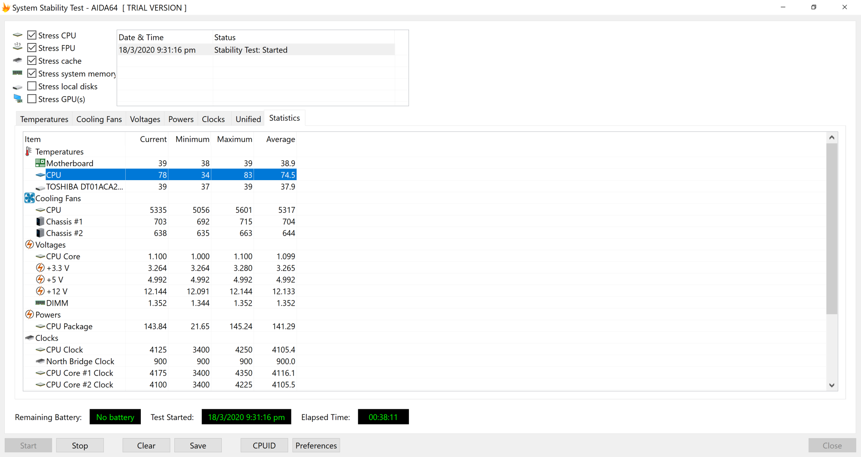Switch to the Cooling Fans tab
The width and height of the screenshot is (861, 457).
(x=99, y=119)
